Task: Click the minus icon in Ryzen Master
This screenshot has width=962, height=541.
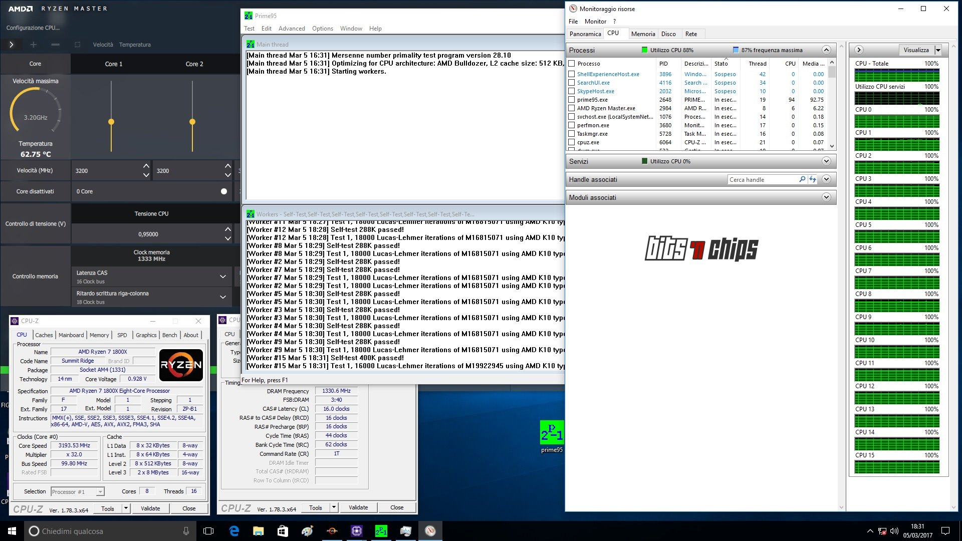Action: [x=56, y=45]
